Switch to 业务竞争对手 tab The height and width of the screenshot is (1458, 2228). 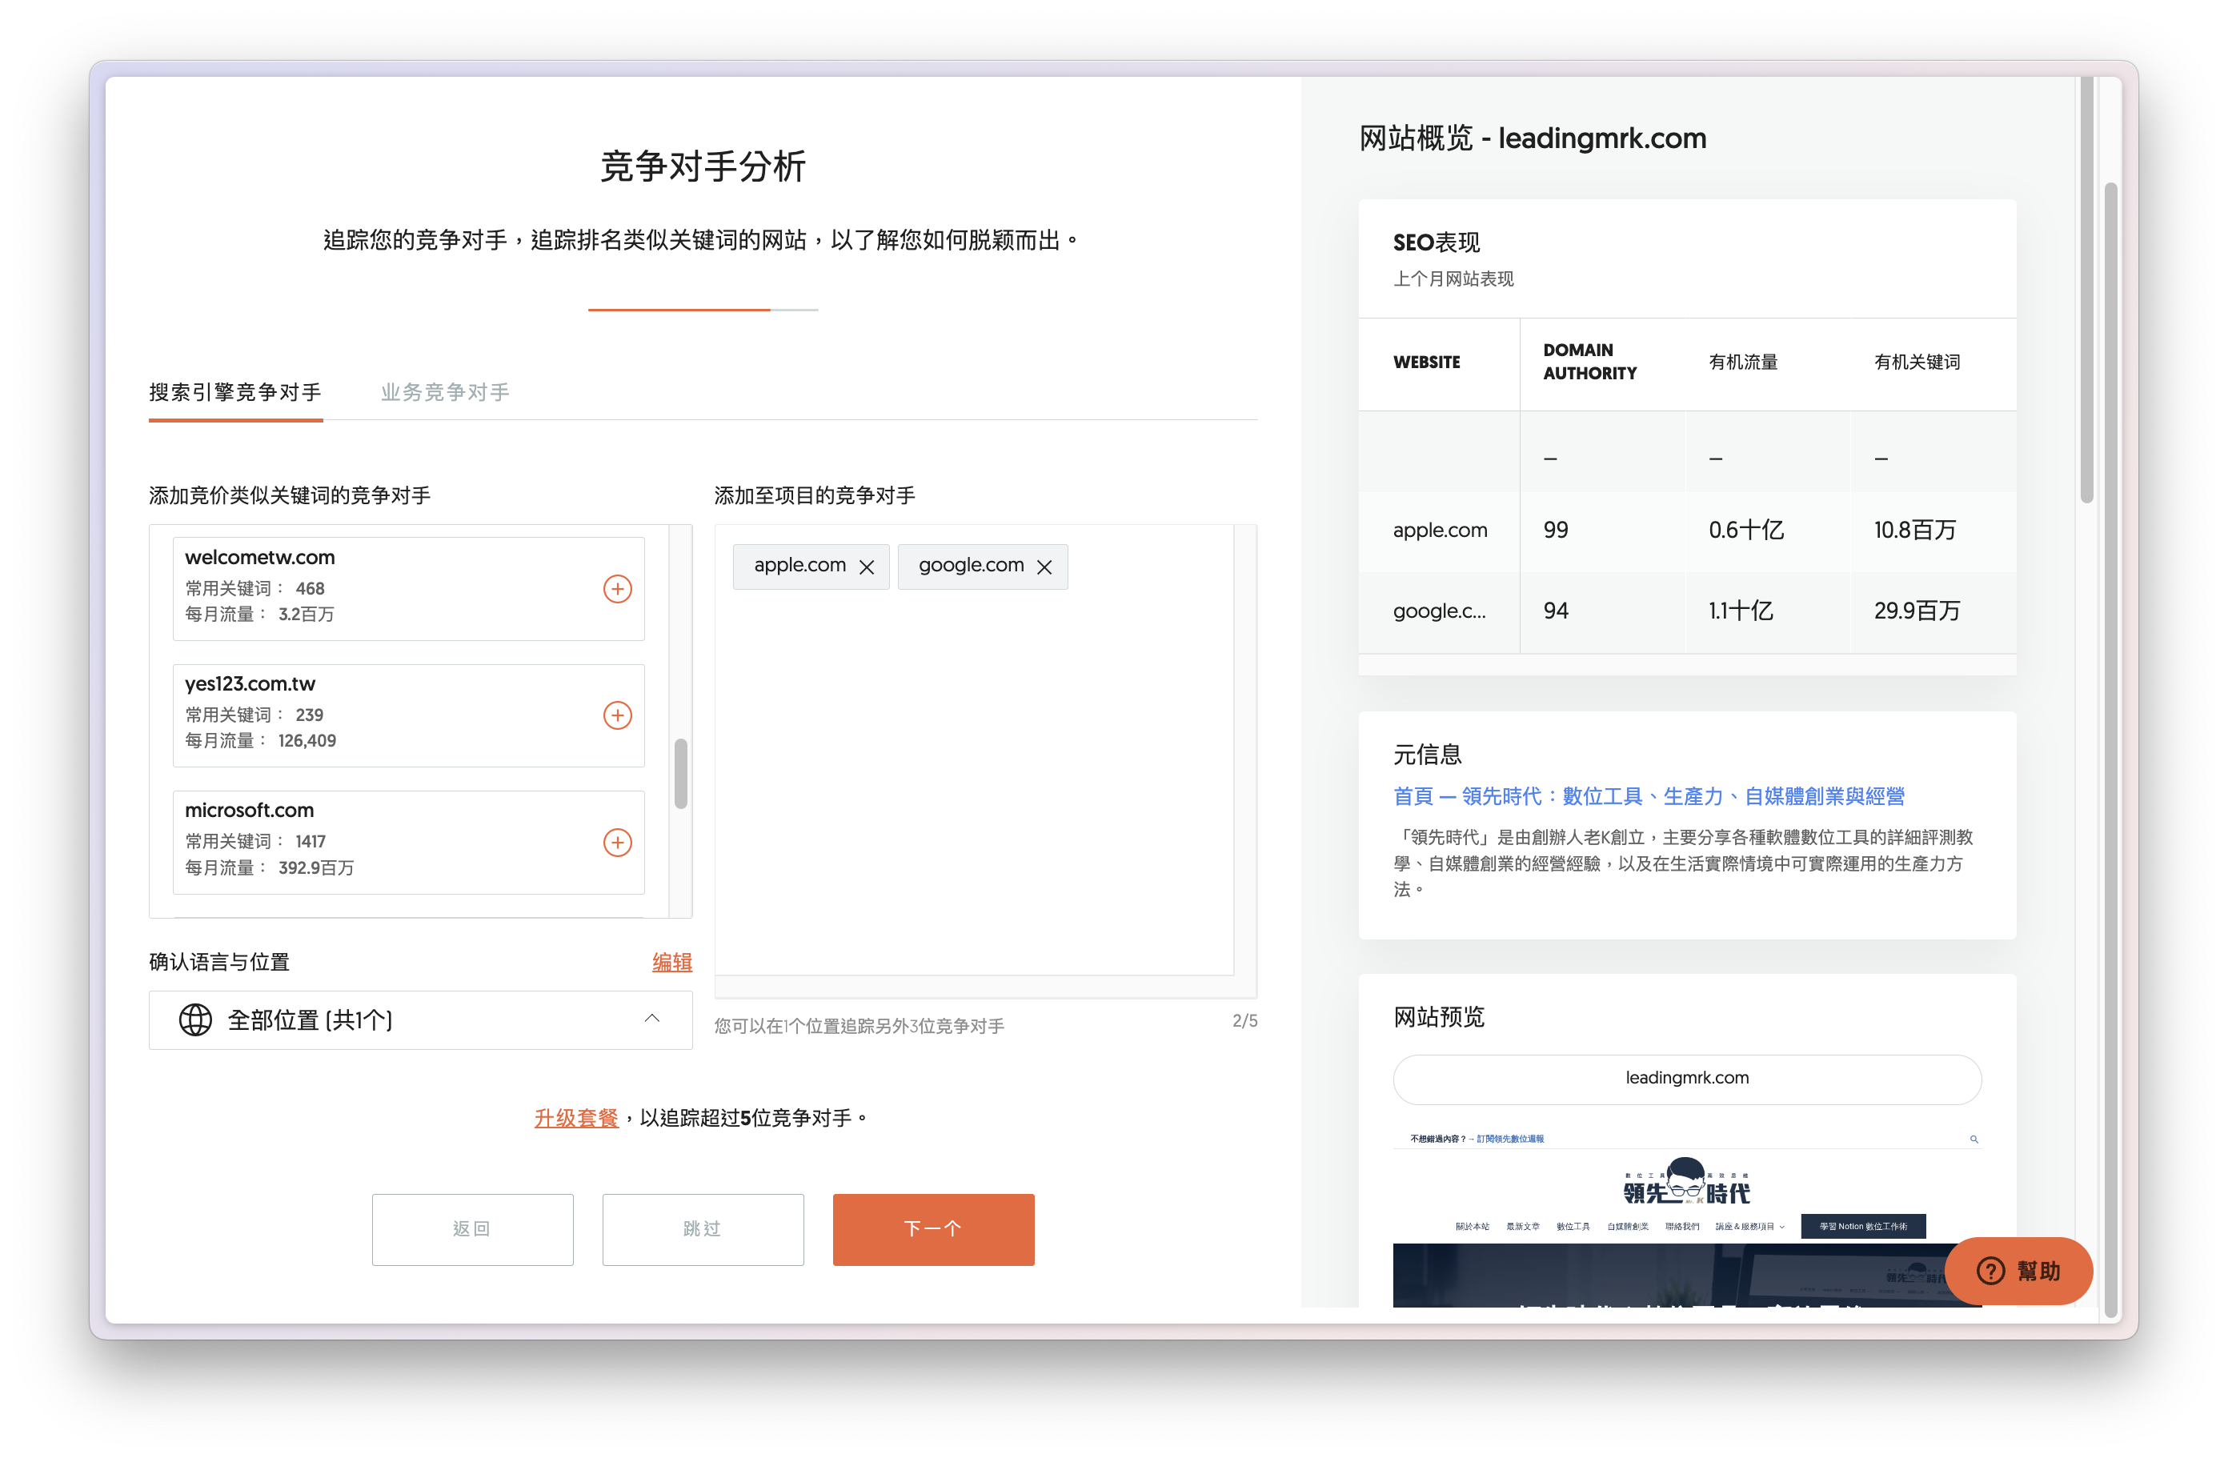pos(446,392)
